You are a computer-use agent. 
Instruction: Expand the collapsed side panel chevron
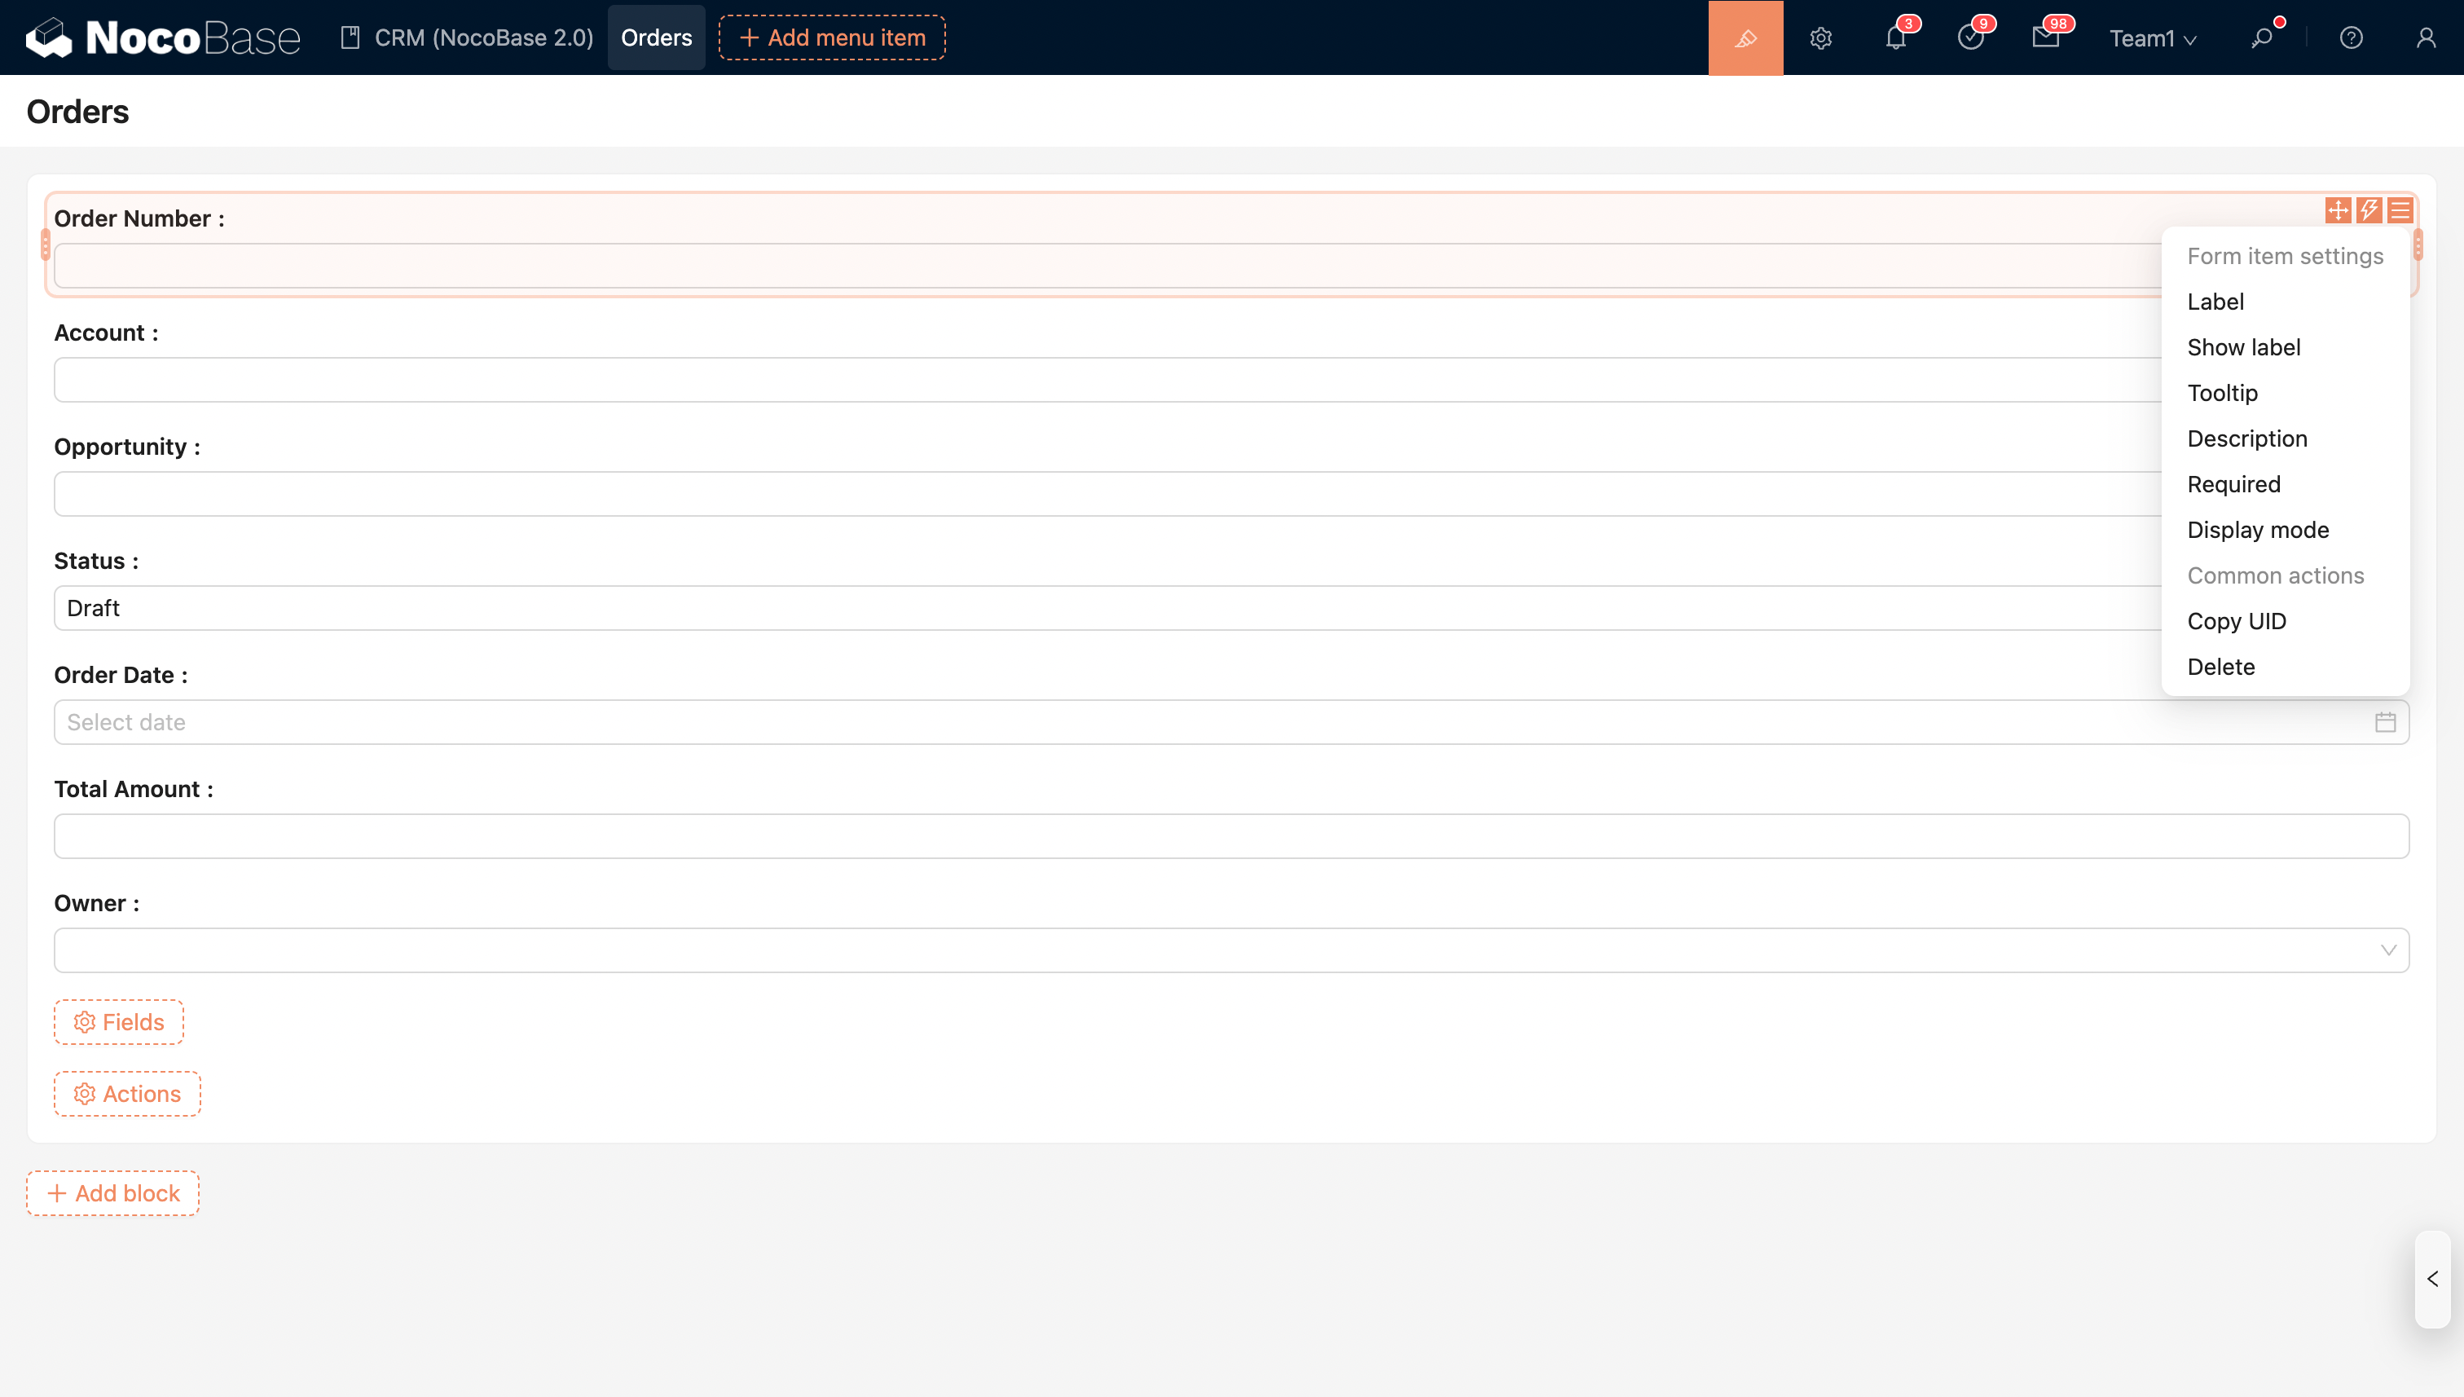pos(2432,1279)
